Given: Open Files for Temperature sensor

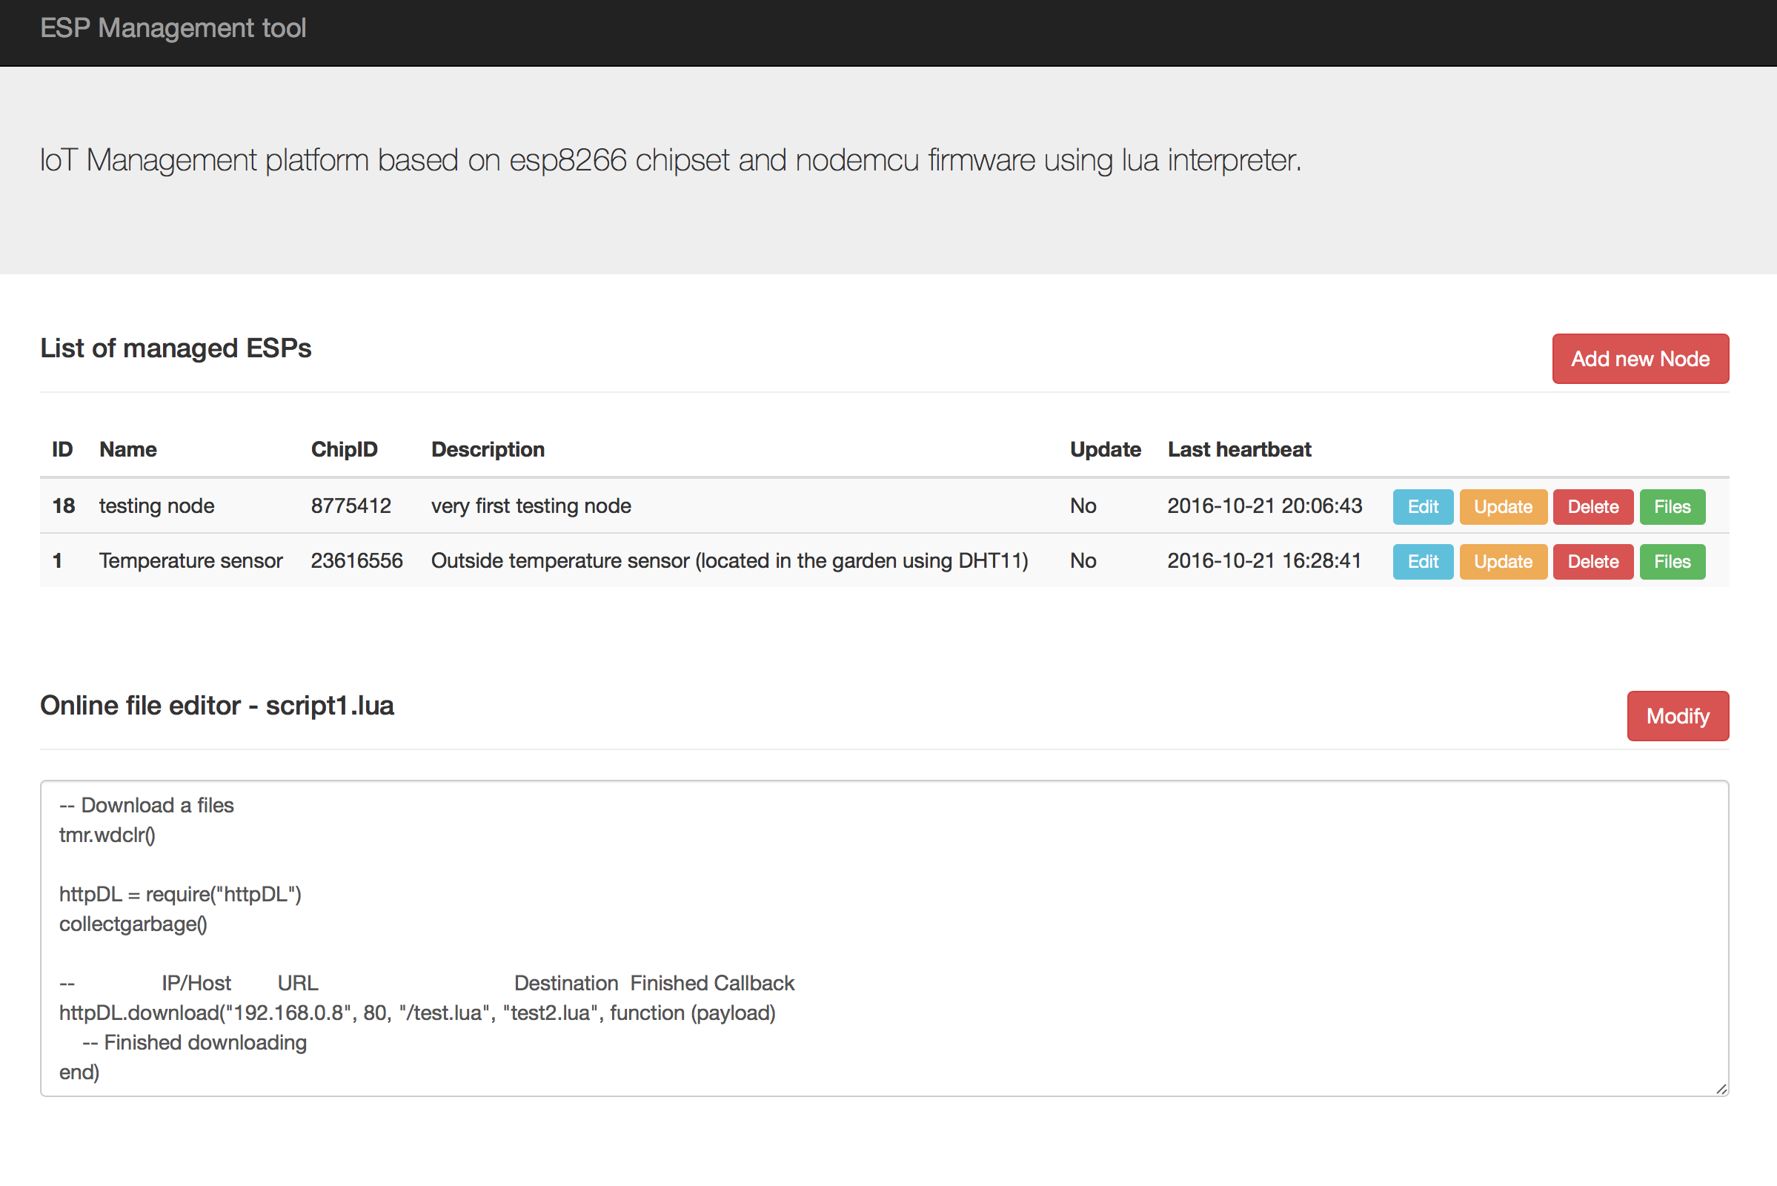Looking at the screenshot, I should (1671, 562).
